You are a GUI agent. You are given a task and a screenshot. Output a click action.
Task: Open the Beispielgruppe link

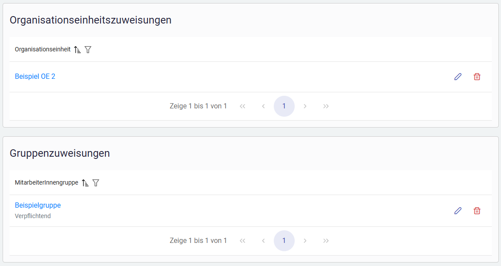[38, 205]
